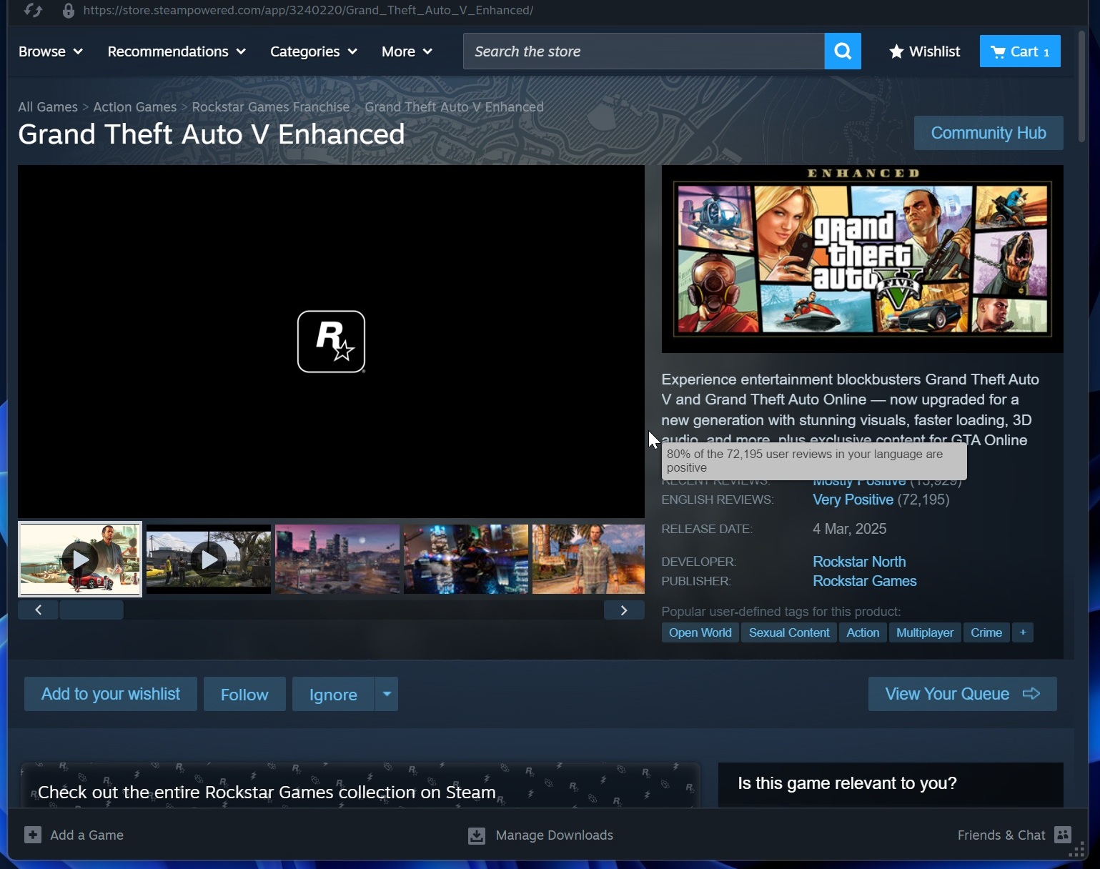Open publisher Rockstar Games page
Viewport: 1100px width, 869px height.
click(x=865, y=581)
